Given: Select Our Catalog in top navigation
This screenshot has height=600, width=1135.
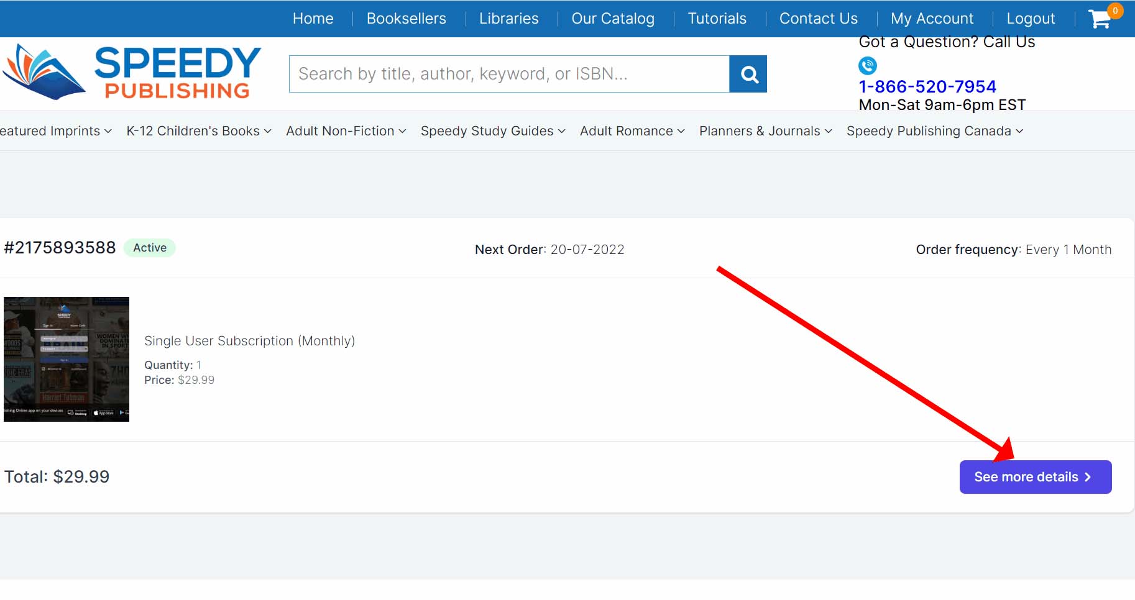Looking at the screenshot, I should 613,19.
